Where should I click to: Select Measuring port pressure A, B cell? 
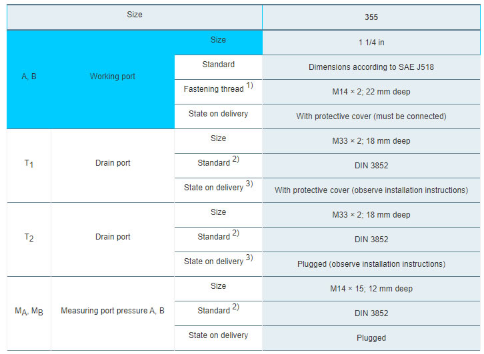point(113,311)
